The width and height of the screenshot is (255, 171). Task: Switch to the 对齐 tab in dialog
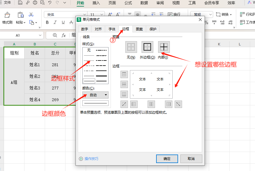coord(98,29)
